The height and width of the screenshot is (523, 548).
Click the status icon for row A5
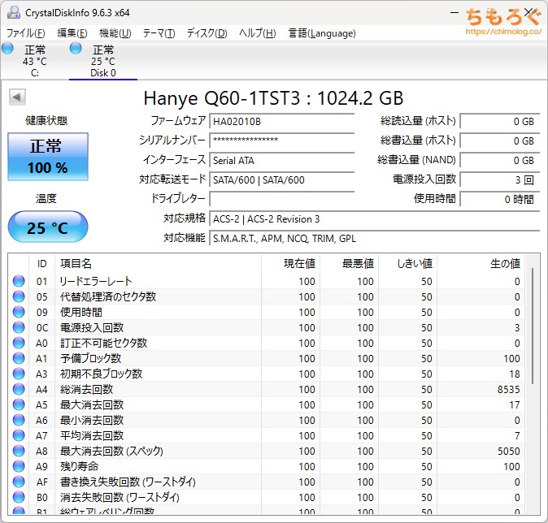coord(19,404)
